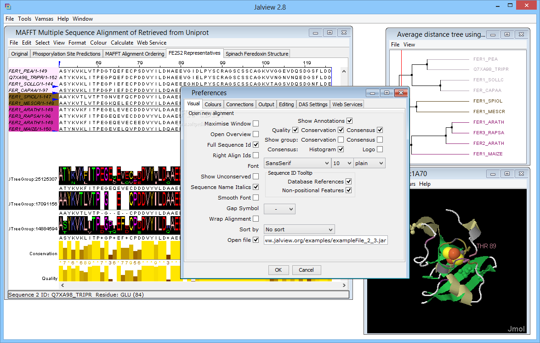Open the Output preferences tab
Image resolution: width=540 pixels, height=343 pixels.
pos(266,104)
